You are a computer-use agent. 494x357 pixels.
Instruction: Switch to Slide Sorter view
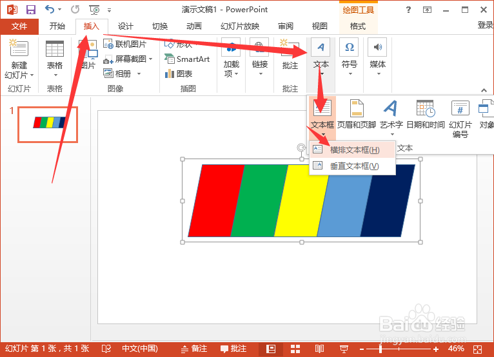click(295, 349)
